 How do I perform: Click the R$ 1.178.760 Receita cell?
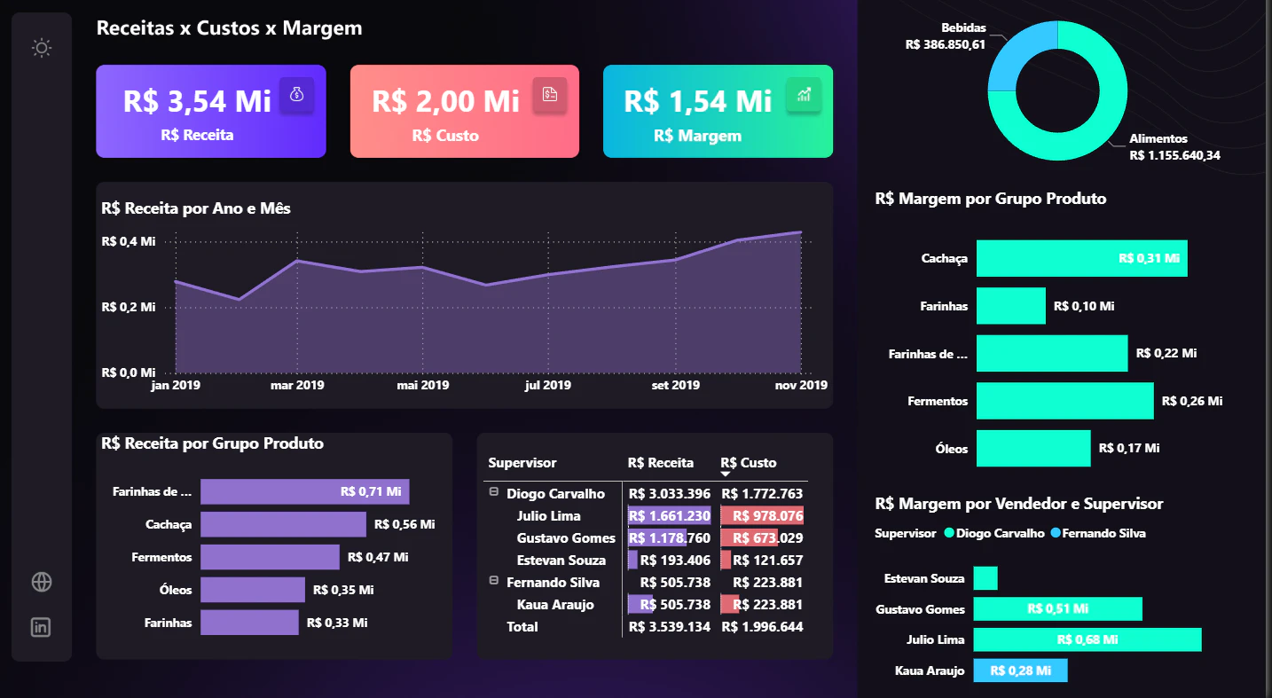click(670, 538)
